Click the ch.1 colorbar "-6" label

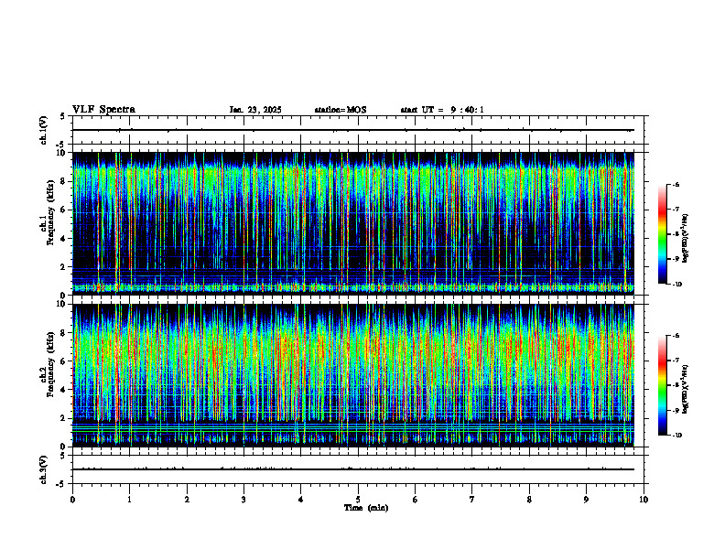click(x=676, y=184)
